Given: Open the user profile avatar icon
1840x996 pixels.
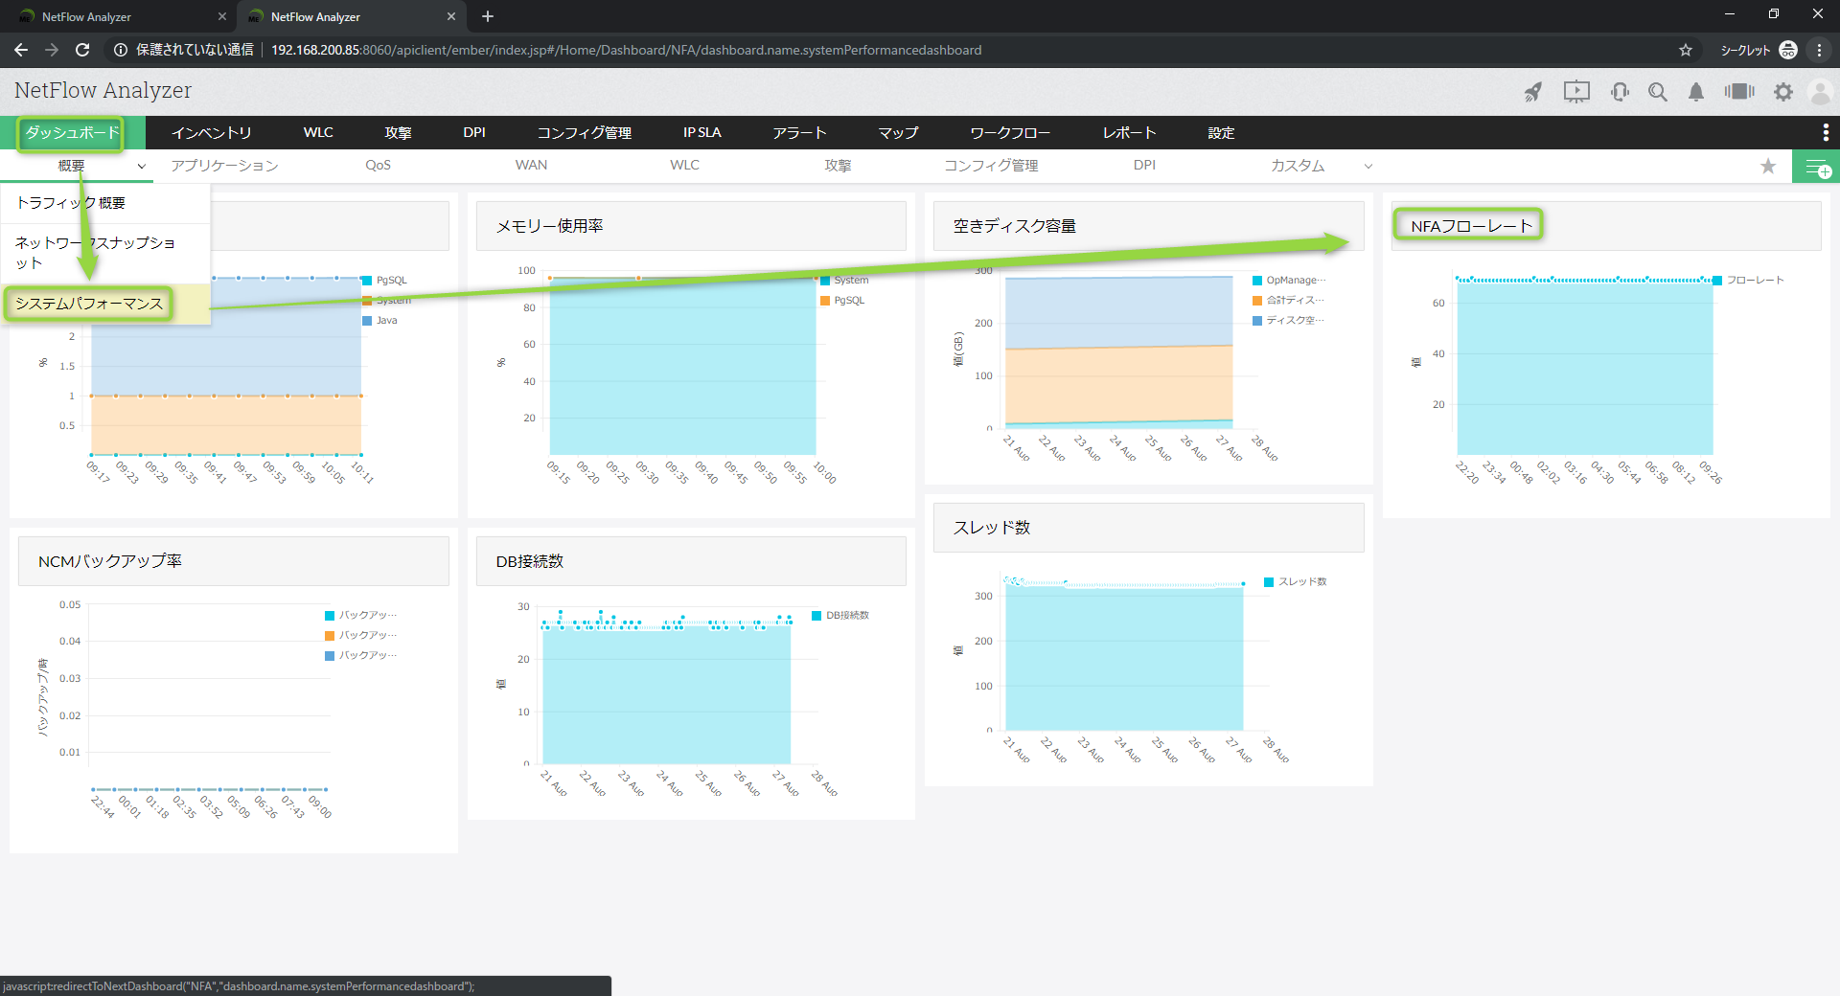Looking at the screenshot, I should point(1820,92).
